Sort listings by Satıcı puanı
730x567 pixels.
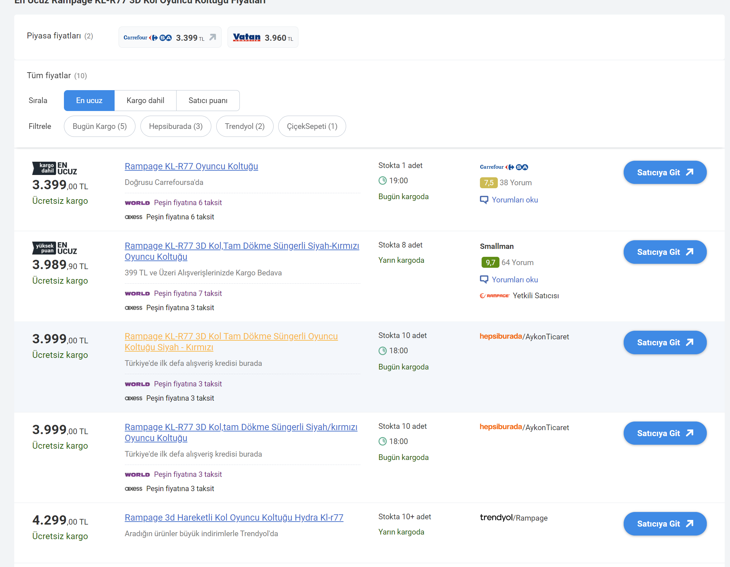tap(208, 100)
